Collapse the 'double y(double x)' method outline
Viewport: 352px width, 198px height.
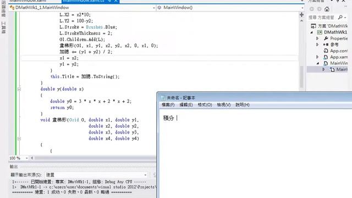coord(19,89)
